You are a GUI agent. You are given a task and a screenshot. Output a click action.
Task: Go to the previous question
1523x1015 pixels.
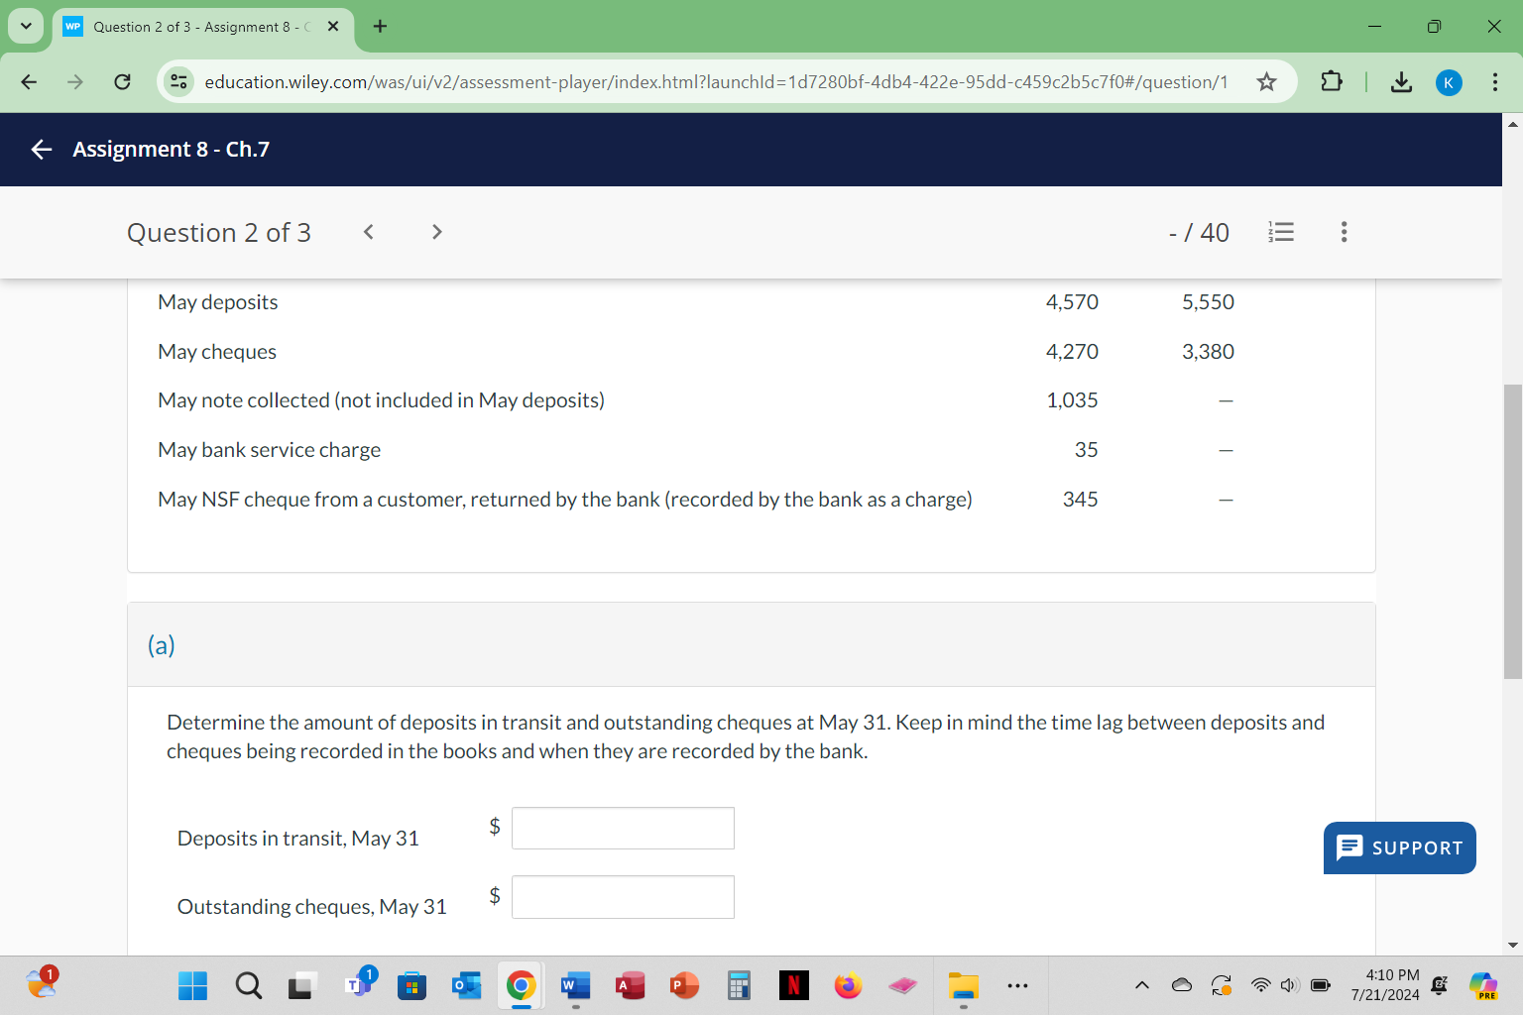pyautogui.click(x=368, y=232)
